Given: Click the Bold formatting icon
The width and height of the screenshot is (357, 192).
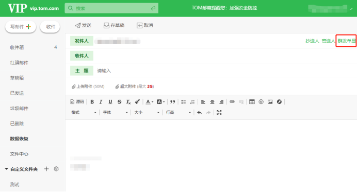Looking at the screenshot, I should (x=92, y=102).
